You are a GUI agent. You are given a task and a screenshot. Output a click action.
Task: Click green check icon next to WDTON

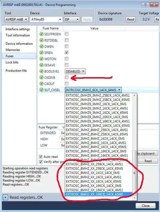coord(41,59)
